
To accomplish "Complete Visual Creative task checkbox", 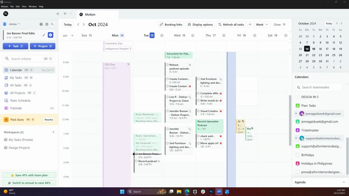I will coord(198,111).
